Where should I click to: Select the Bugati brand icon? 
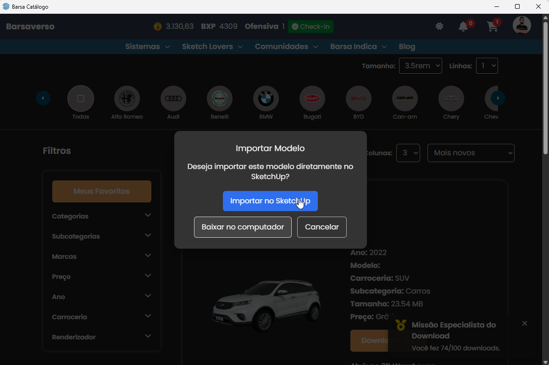[312, 98]
